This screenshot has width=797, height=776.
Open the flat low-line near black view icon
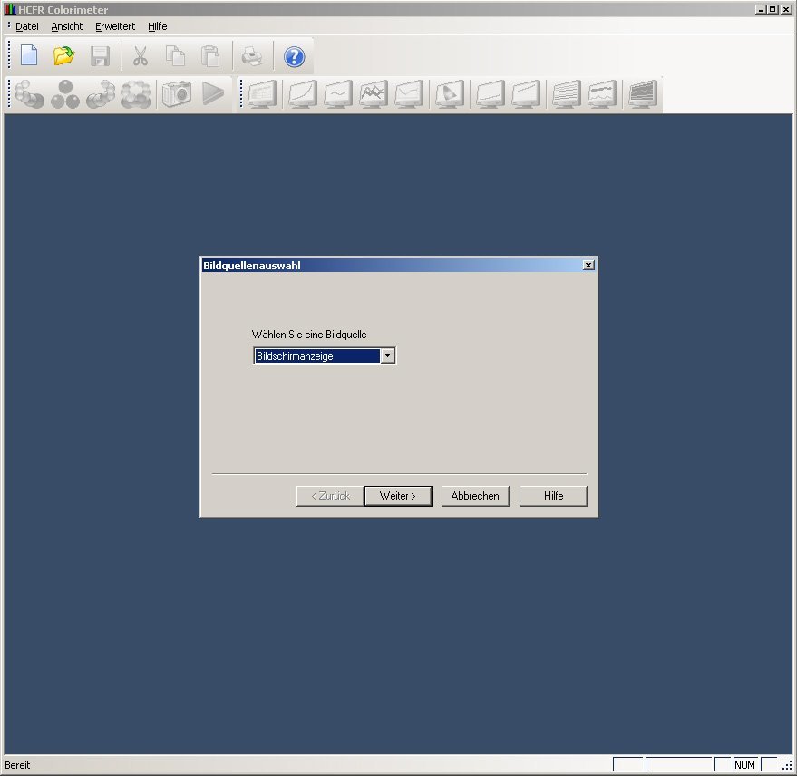pos(491,94)
